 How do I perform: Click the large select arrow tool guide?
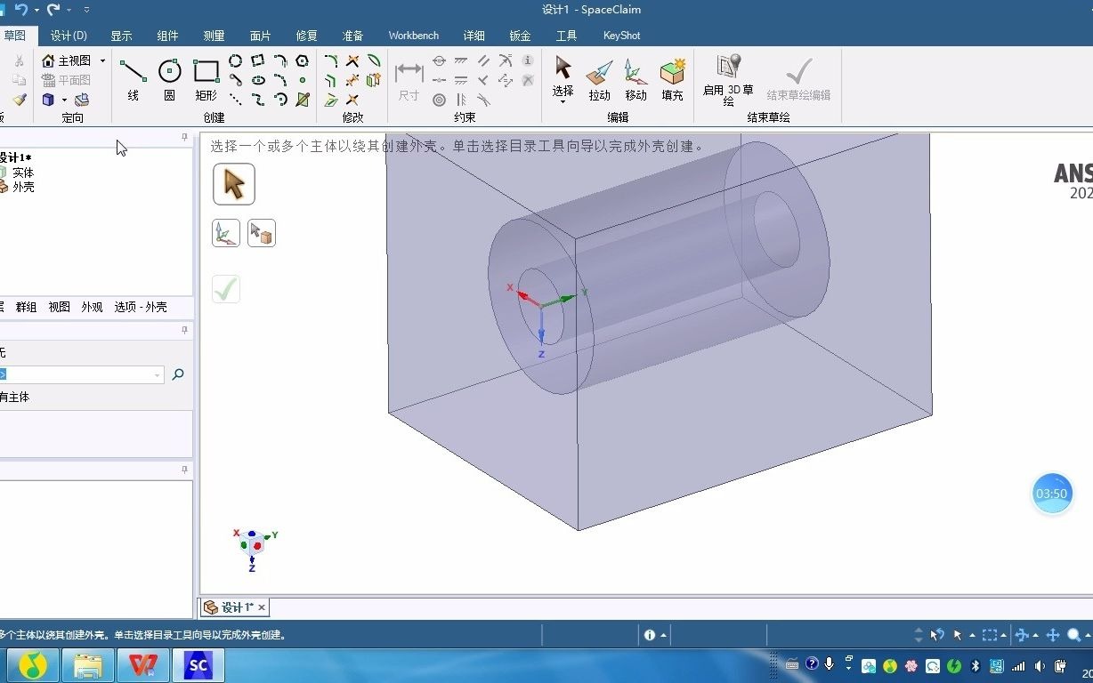coord(234,184)
